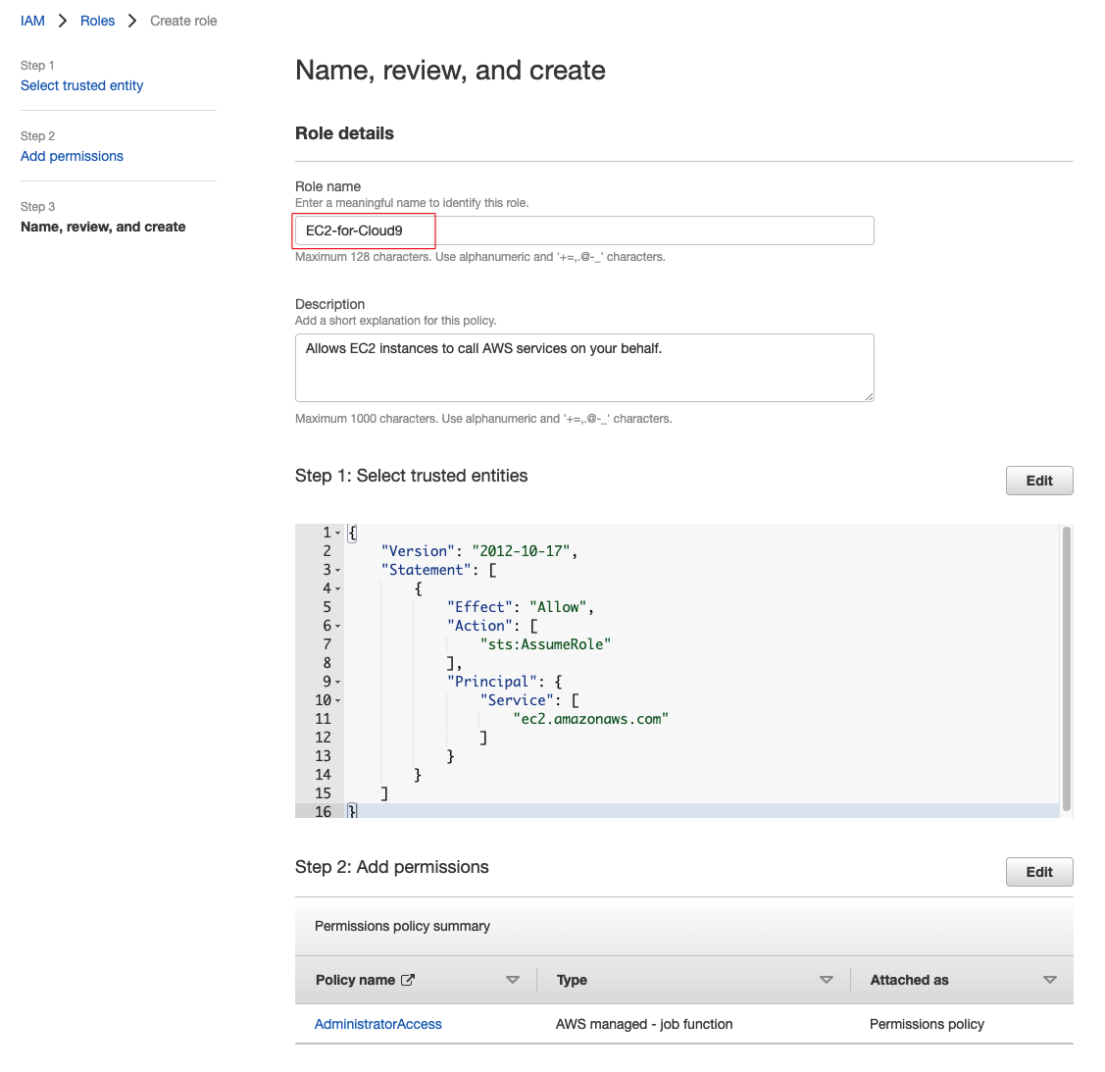Collapse the Principal fold at line 9

pyautogui.click(x=337, y=682)
